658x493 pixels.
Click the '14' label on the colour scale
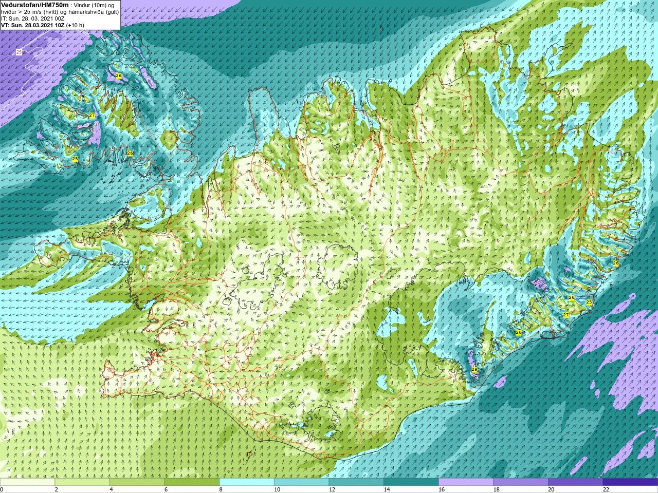[x=387, y=489]
